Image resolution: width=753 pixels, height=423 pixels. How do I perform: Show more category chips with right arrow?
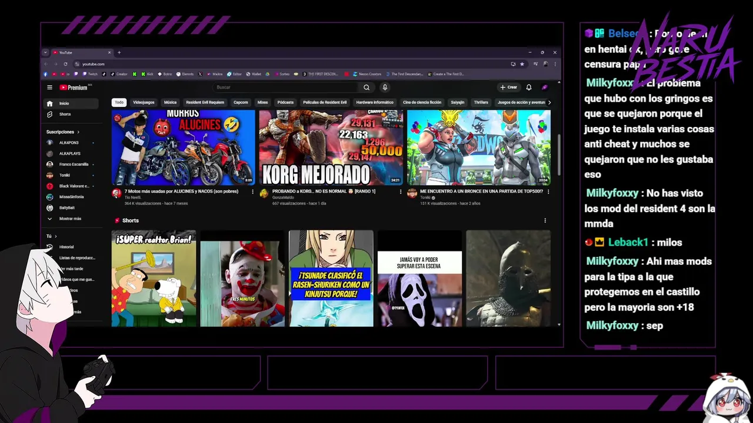coord(549,102)
